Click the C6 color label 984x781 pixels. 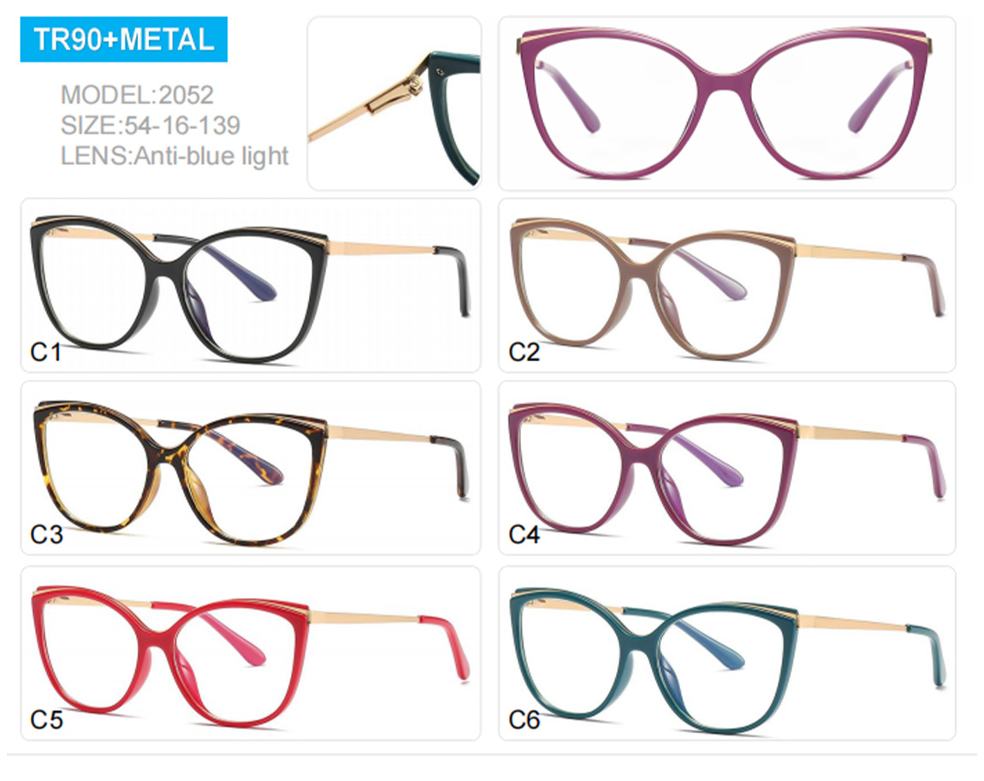point(524,719)
